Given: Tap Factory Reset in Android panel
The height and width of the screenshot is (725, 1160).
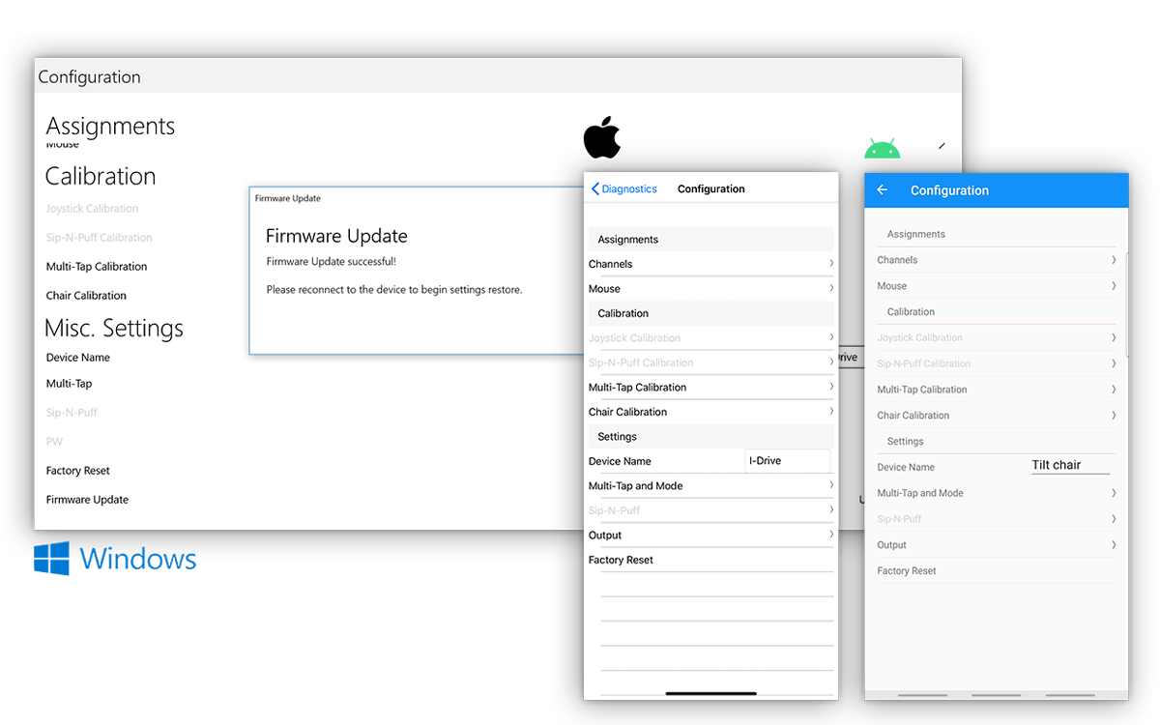Looking at the screenshot, I should click(907, 571).
